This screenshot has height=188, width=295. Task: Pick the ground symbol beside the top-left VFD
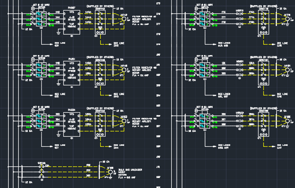click(59, 33)
